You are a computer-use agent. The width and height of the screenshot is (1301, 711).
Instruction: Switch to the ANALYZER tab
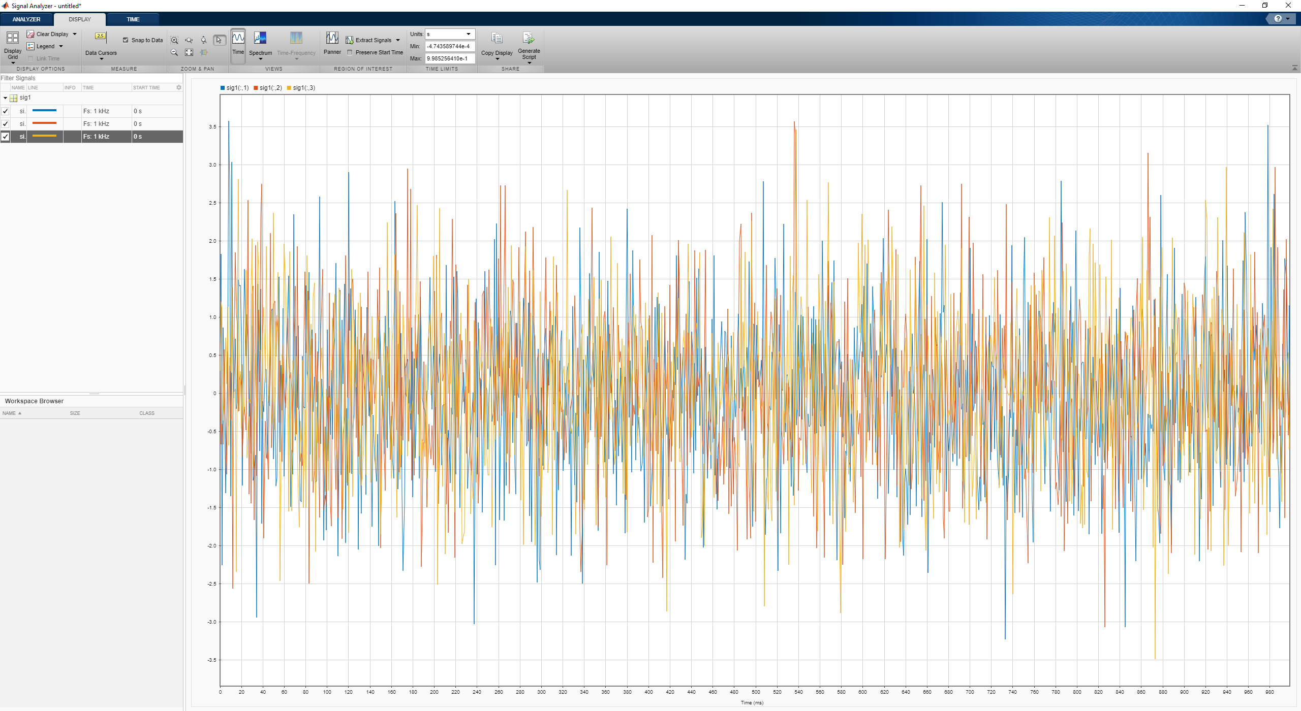(x=26, y=19)
